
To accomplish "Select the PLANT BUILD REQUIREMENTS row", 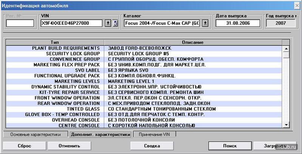I will click(144, 48).
